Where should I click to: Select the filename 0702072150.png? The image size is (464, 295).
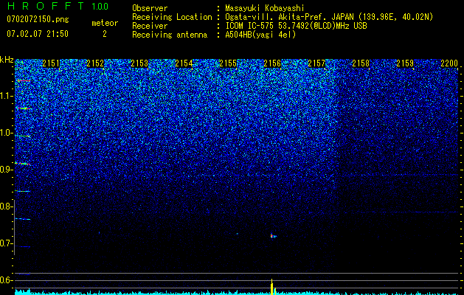click(38, 19)
